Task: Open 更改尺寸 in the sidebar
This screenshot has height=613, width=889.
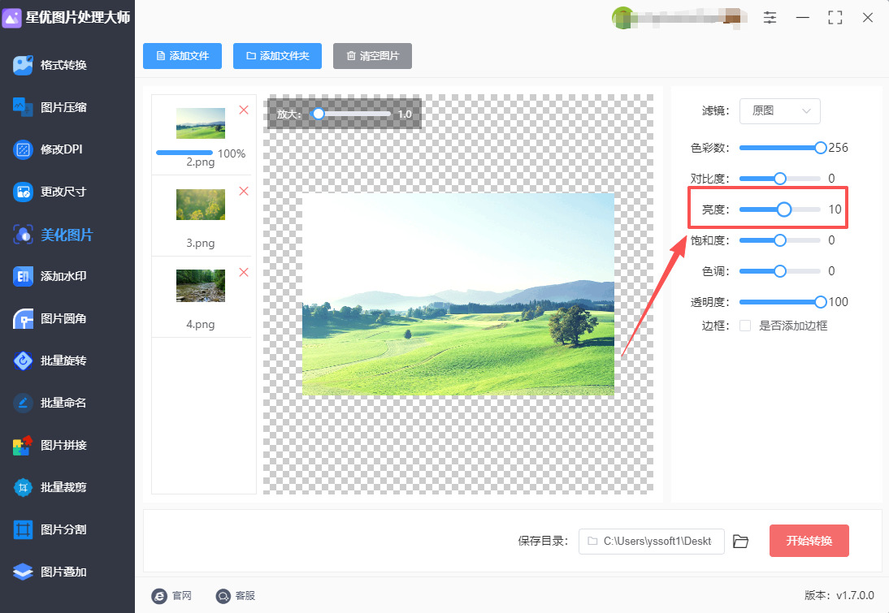Action: coord(50,192)
